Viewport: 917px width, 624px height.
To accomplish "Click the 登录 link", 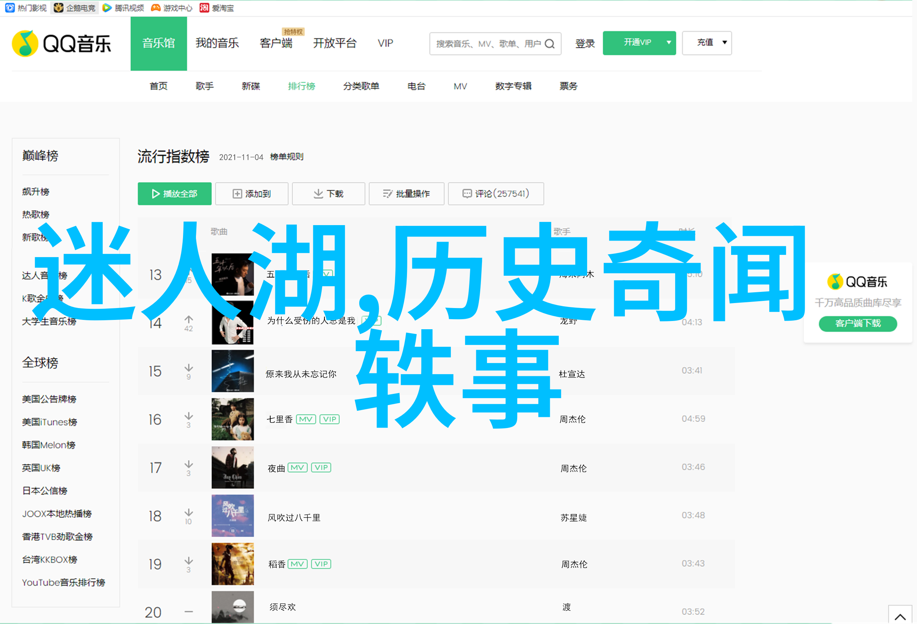I will (585, 43).
